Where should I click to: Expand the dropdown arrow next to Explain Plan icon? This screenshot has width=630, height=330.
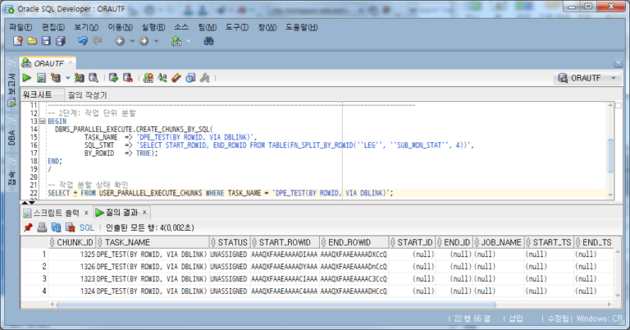67,78
